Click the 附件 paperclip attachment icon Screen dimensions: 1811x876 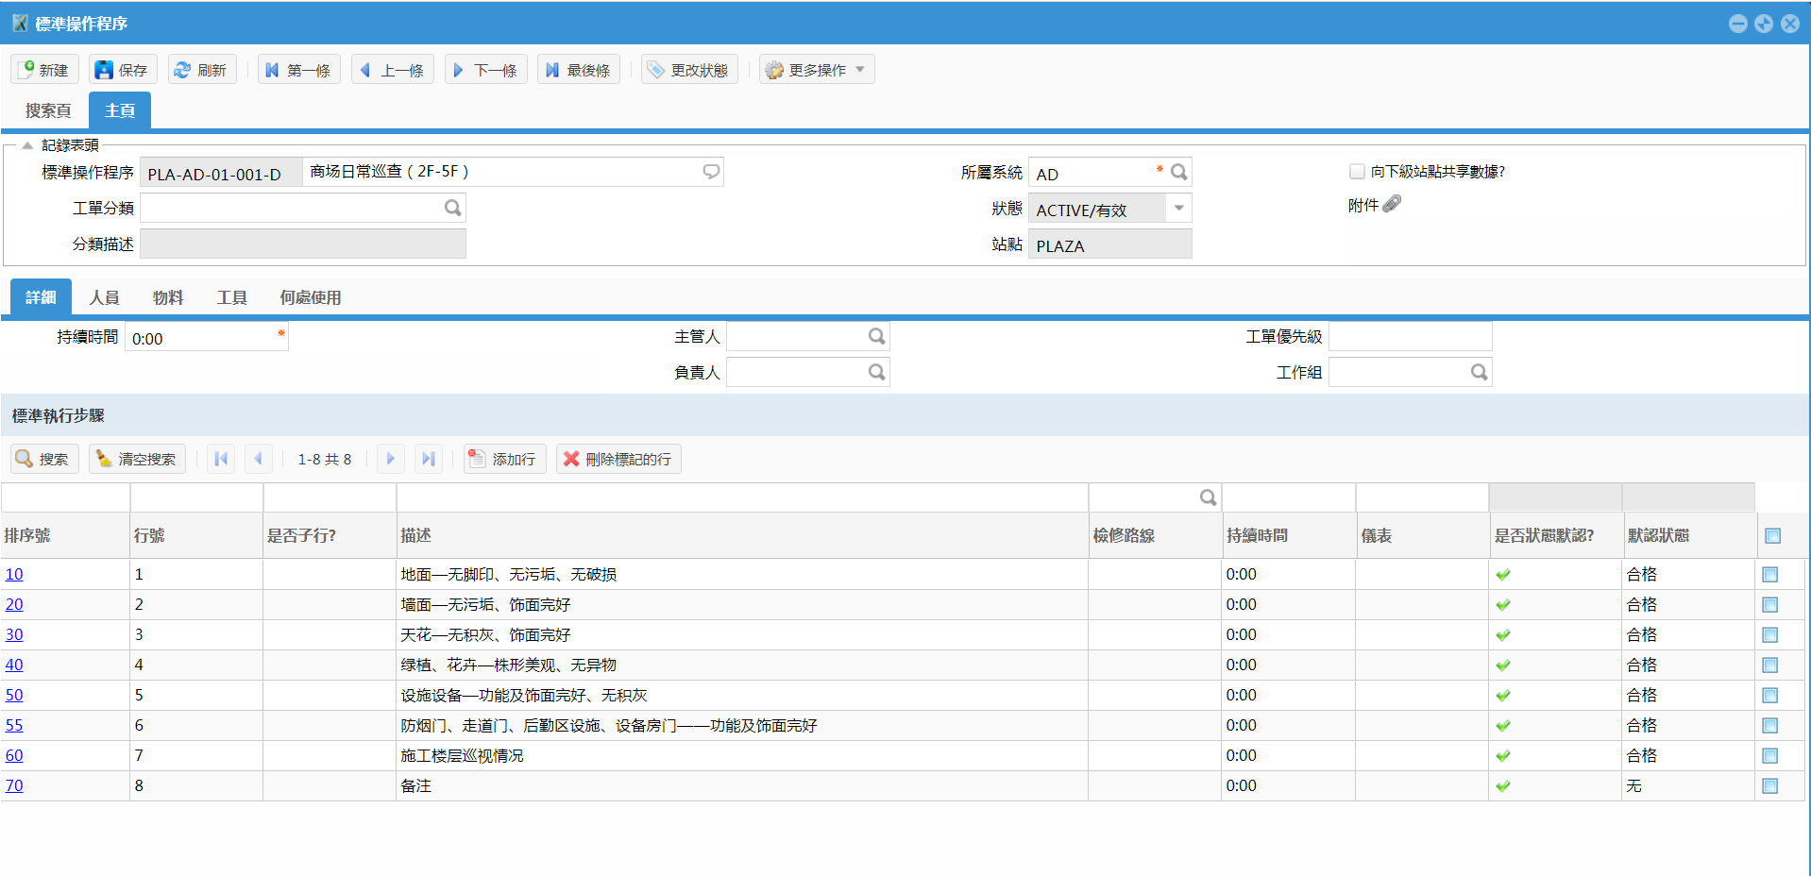pos(1392,204)
